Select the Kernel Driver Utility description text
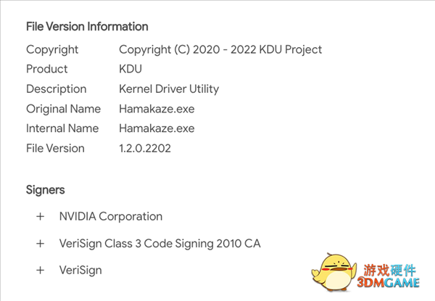435x301 pixels. coord(169,89)
